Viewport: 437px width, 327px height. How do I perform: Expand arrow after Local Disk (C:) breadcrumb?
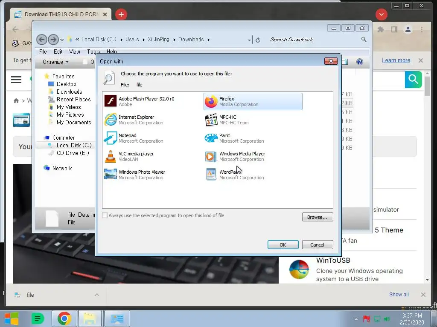122,40
